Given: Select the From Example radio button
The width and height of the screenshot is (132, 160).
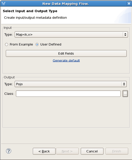Looking at the screenshot, I should click(7, 45).
